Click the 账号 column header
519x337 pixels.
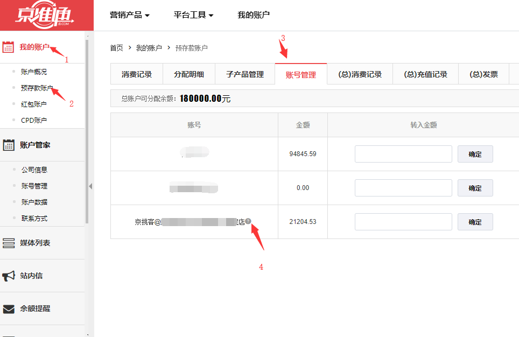point(194,125)
